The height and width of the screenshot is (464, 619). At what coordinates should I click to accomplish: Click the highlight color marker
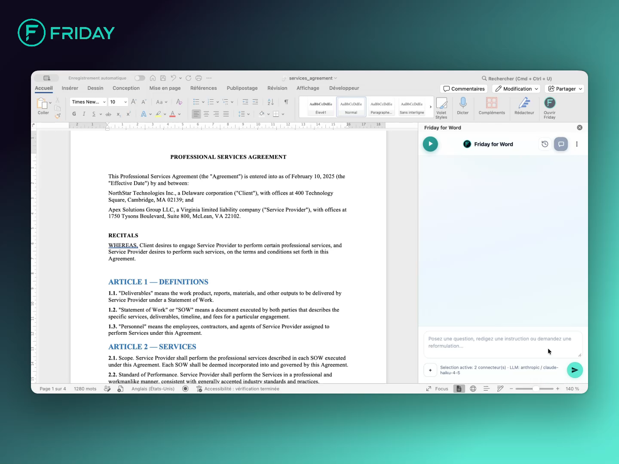[158, 114]
